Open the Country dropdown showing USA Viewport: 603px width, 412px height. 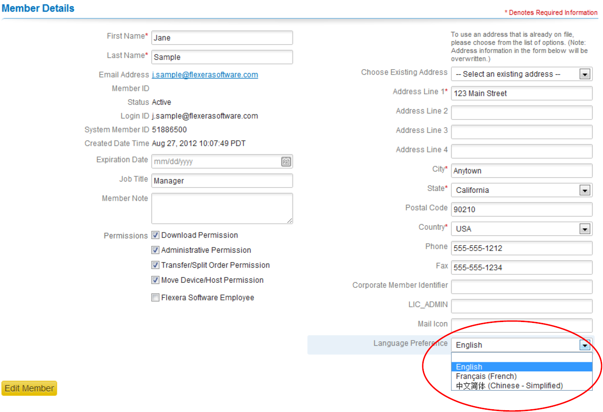585,229
